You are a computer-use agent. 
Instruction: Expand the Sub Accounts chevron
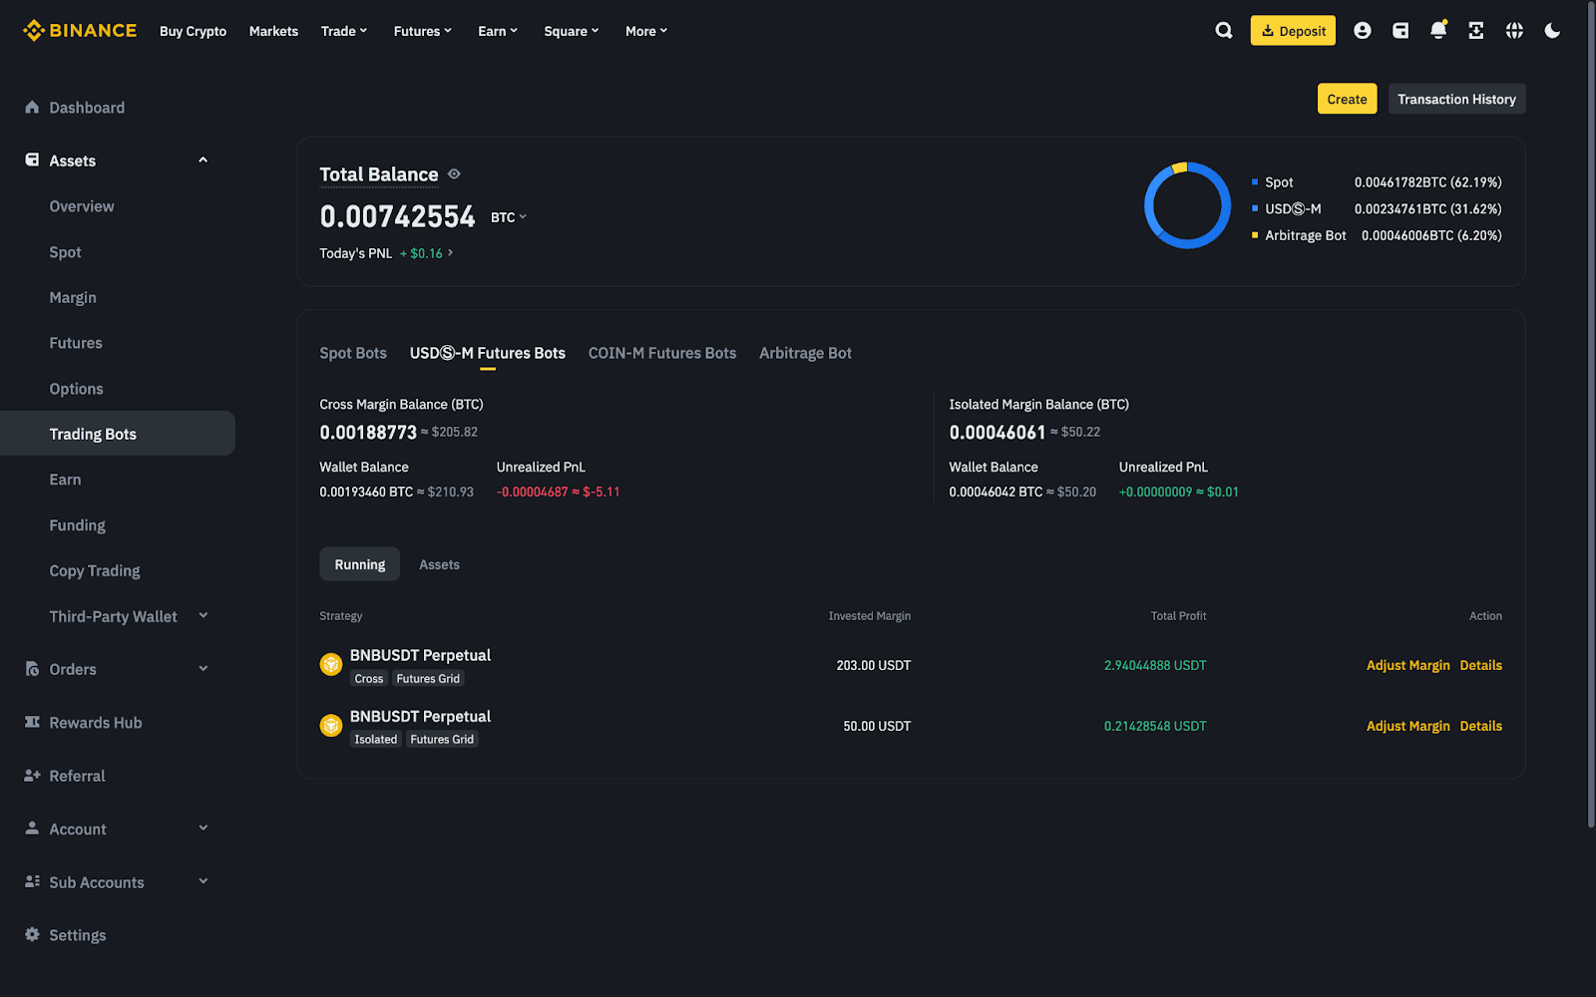coord(203,881)
